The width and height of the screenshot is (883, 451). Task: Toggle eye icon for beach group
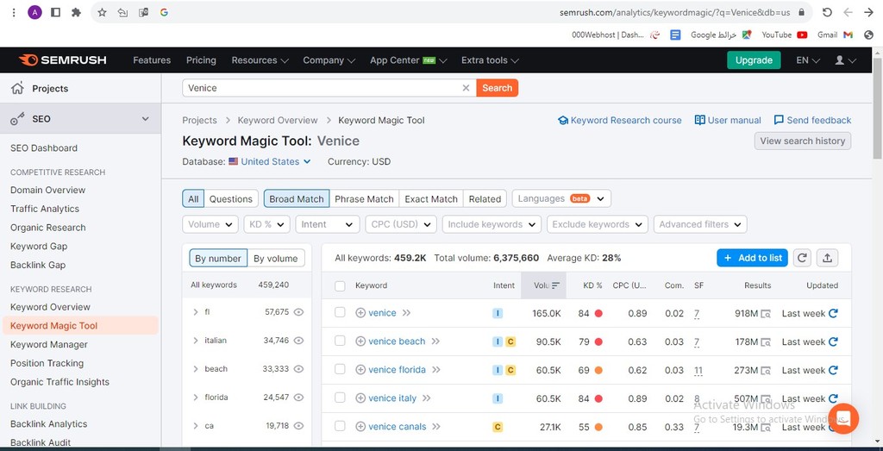click(x=299, y=369)
